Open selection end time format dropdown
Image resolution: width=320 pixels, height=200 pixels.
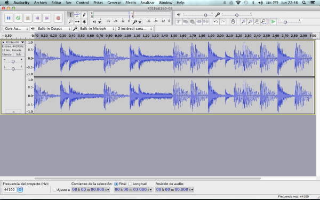[x=150, y=190]
